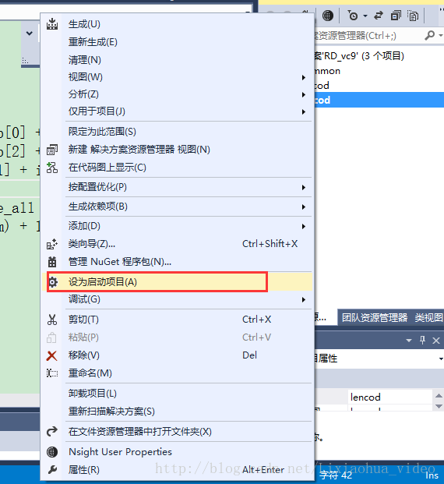Click the NuGet package icon

(x=52, y=262)
